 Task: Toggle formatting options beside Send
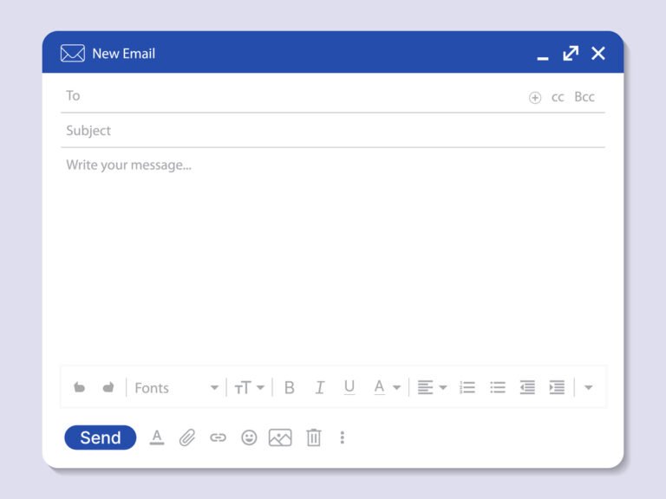click(157, 437)
